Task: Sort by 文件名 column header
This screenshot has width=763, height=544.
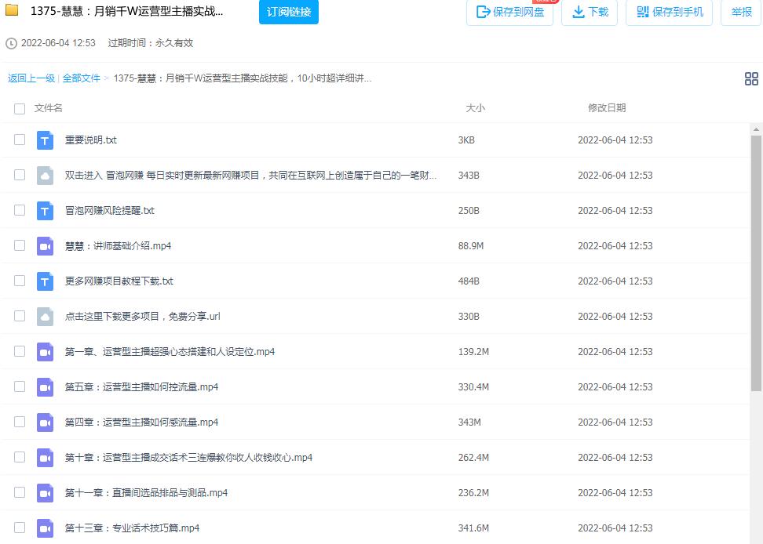Action: [x=49, y=108]
